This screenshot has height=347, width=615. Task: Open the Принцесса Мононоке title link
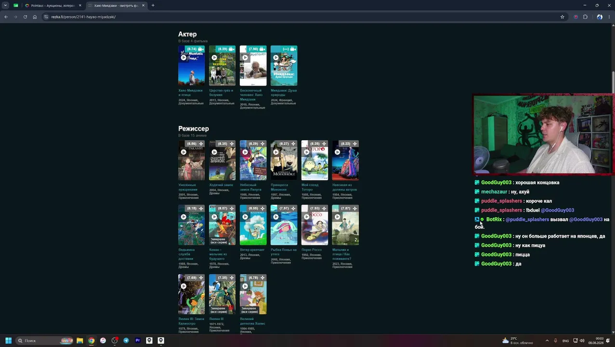(279, 187)
